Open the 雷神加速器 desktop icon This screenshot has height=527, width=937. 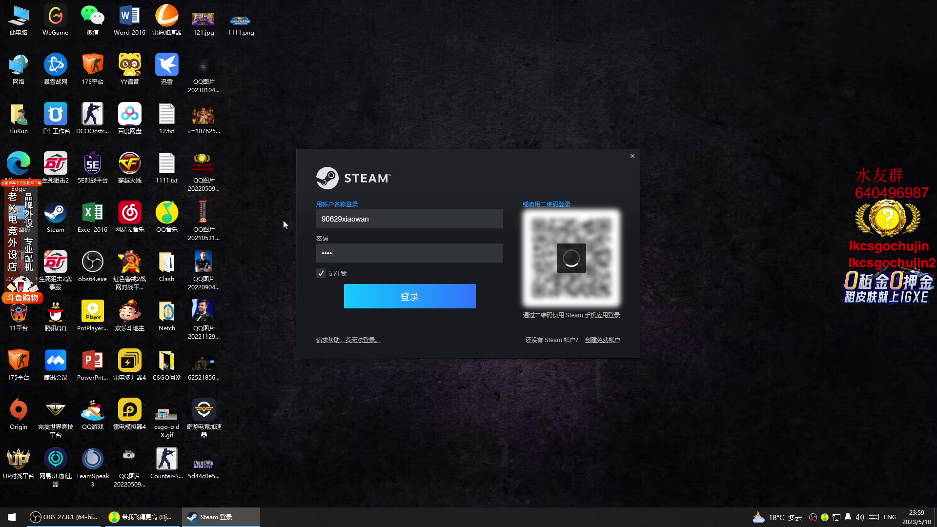tap(166, 20)
